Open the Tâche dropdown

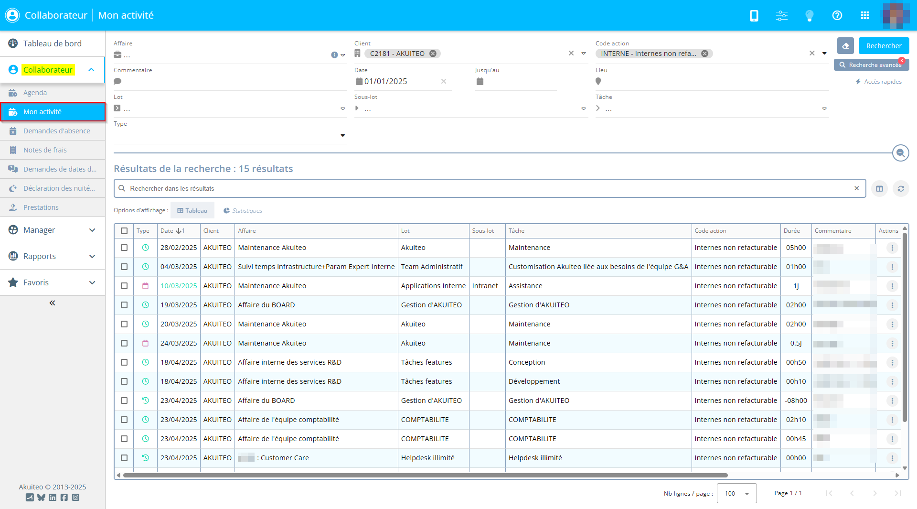click(824, 109)
